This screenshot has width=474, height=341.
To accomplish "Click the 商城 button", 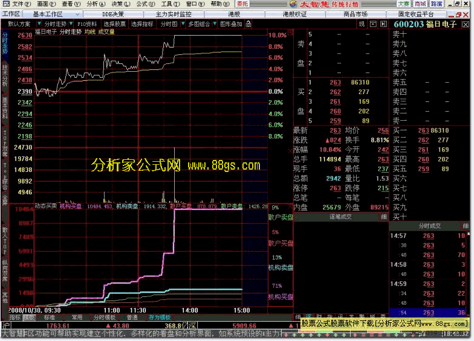I will pyautogui.click(x=420, y=4).
